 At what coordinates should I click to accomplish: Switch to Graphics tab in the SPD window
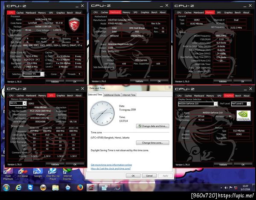coord(61,96)
